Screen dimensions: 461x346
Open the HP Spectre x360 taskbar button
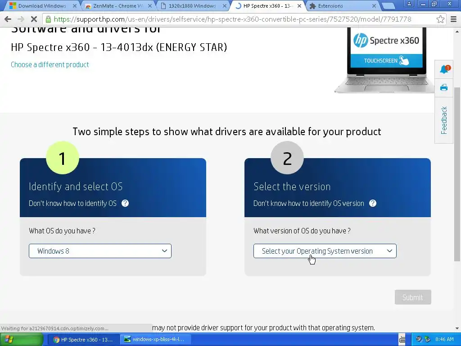[x=83, y=340]
